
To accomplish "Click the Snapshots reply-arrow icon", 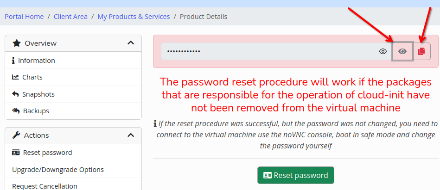I will [x=16, y=94].
